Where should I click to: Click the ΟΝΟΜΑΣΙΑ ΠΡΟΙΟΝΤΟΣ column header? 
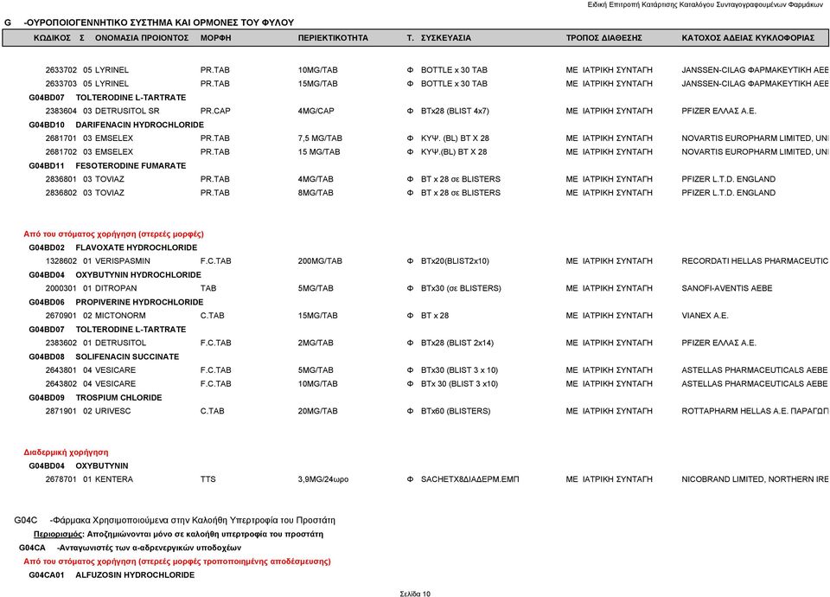[x=142, y=38]
